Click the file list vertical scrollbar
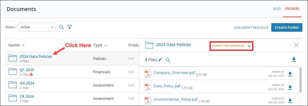The width and height of the screenshot is (308, 106). [300, 80]
